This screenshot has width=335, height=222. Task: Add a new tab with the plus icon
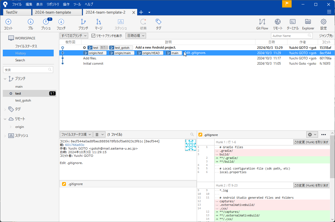point(141,12)
